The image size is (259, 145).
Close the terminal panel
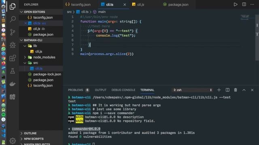click(252, 90)
